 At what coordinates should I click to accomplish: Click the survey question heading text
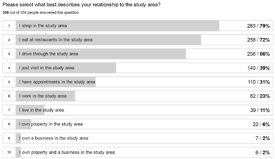tap(81, 4)
